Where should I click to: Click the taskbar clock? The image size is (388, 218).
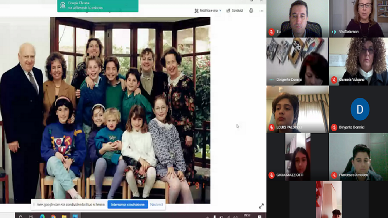247,216
